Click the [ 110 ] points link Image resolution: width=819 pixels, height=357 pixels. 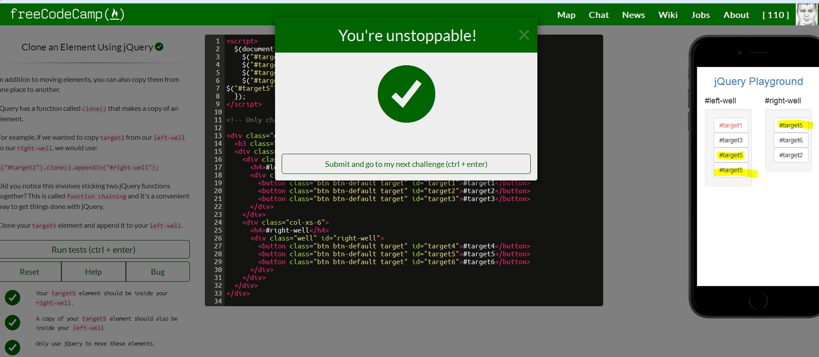point(776,15)
